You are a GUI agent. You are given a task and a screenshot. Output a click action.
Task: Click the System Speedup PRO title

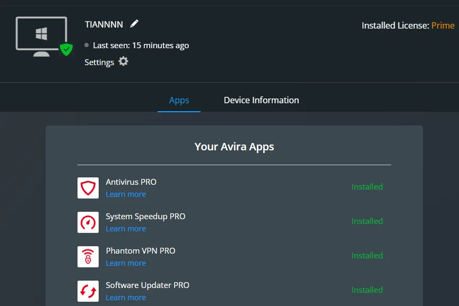[x=145, y=217]
